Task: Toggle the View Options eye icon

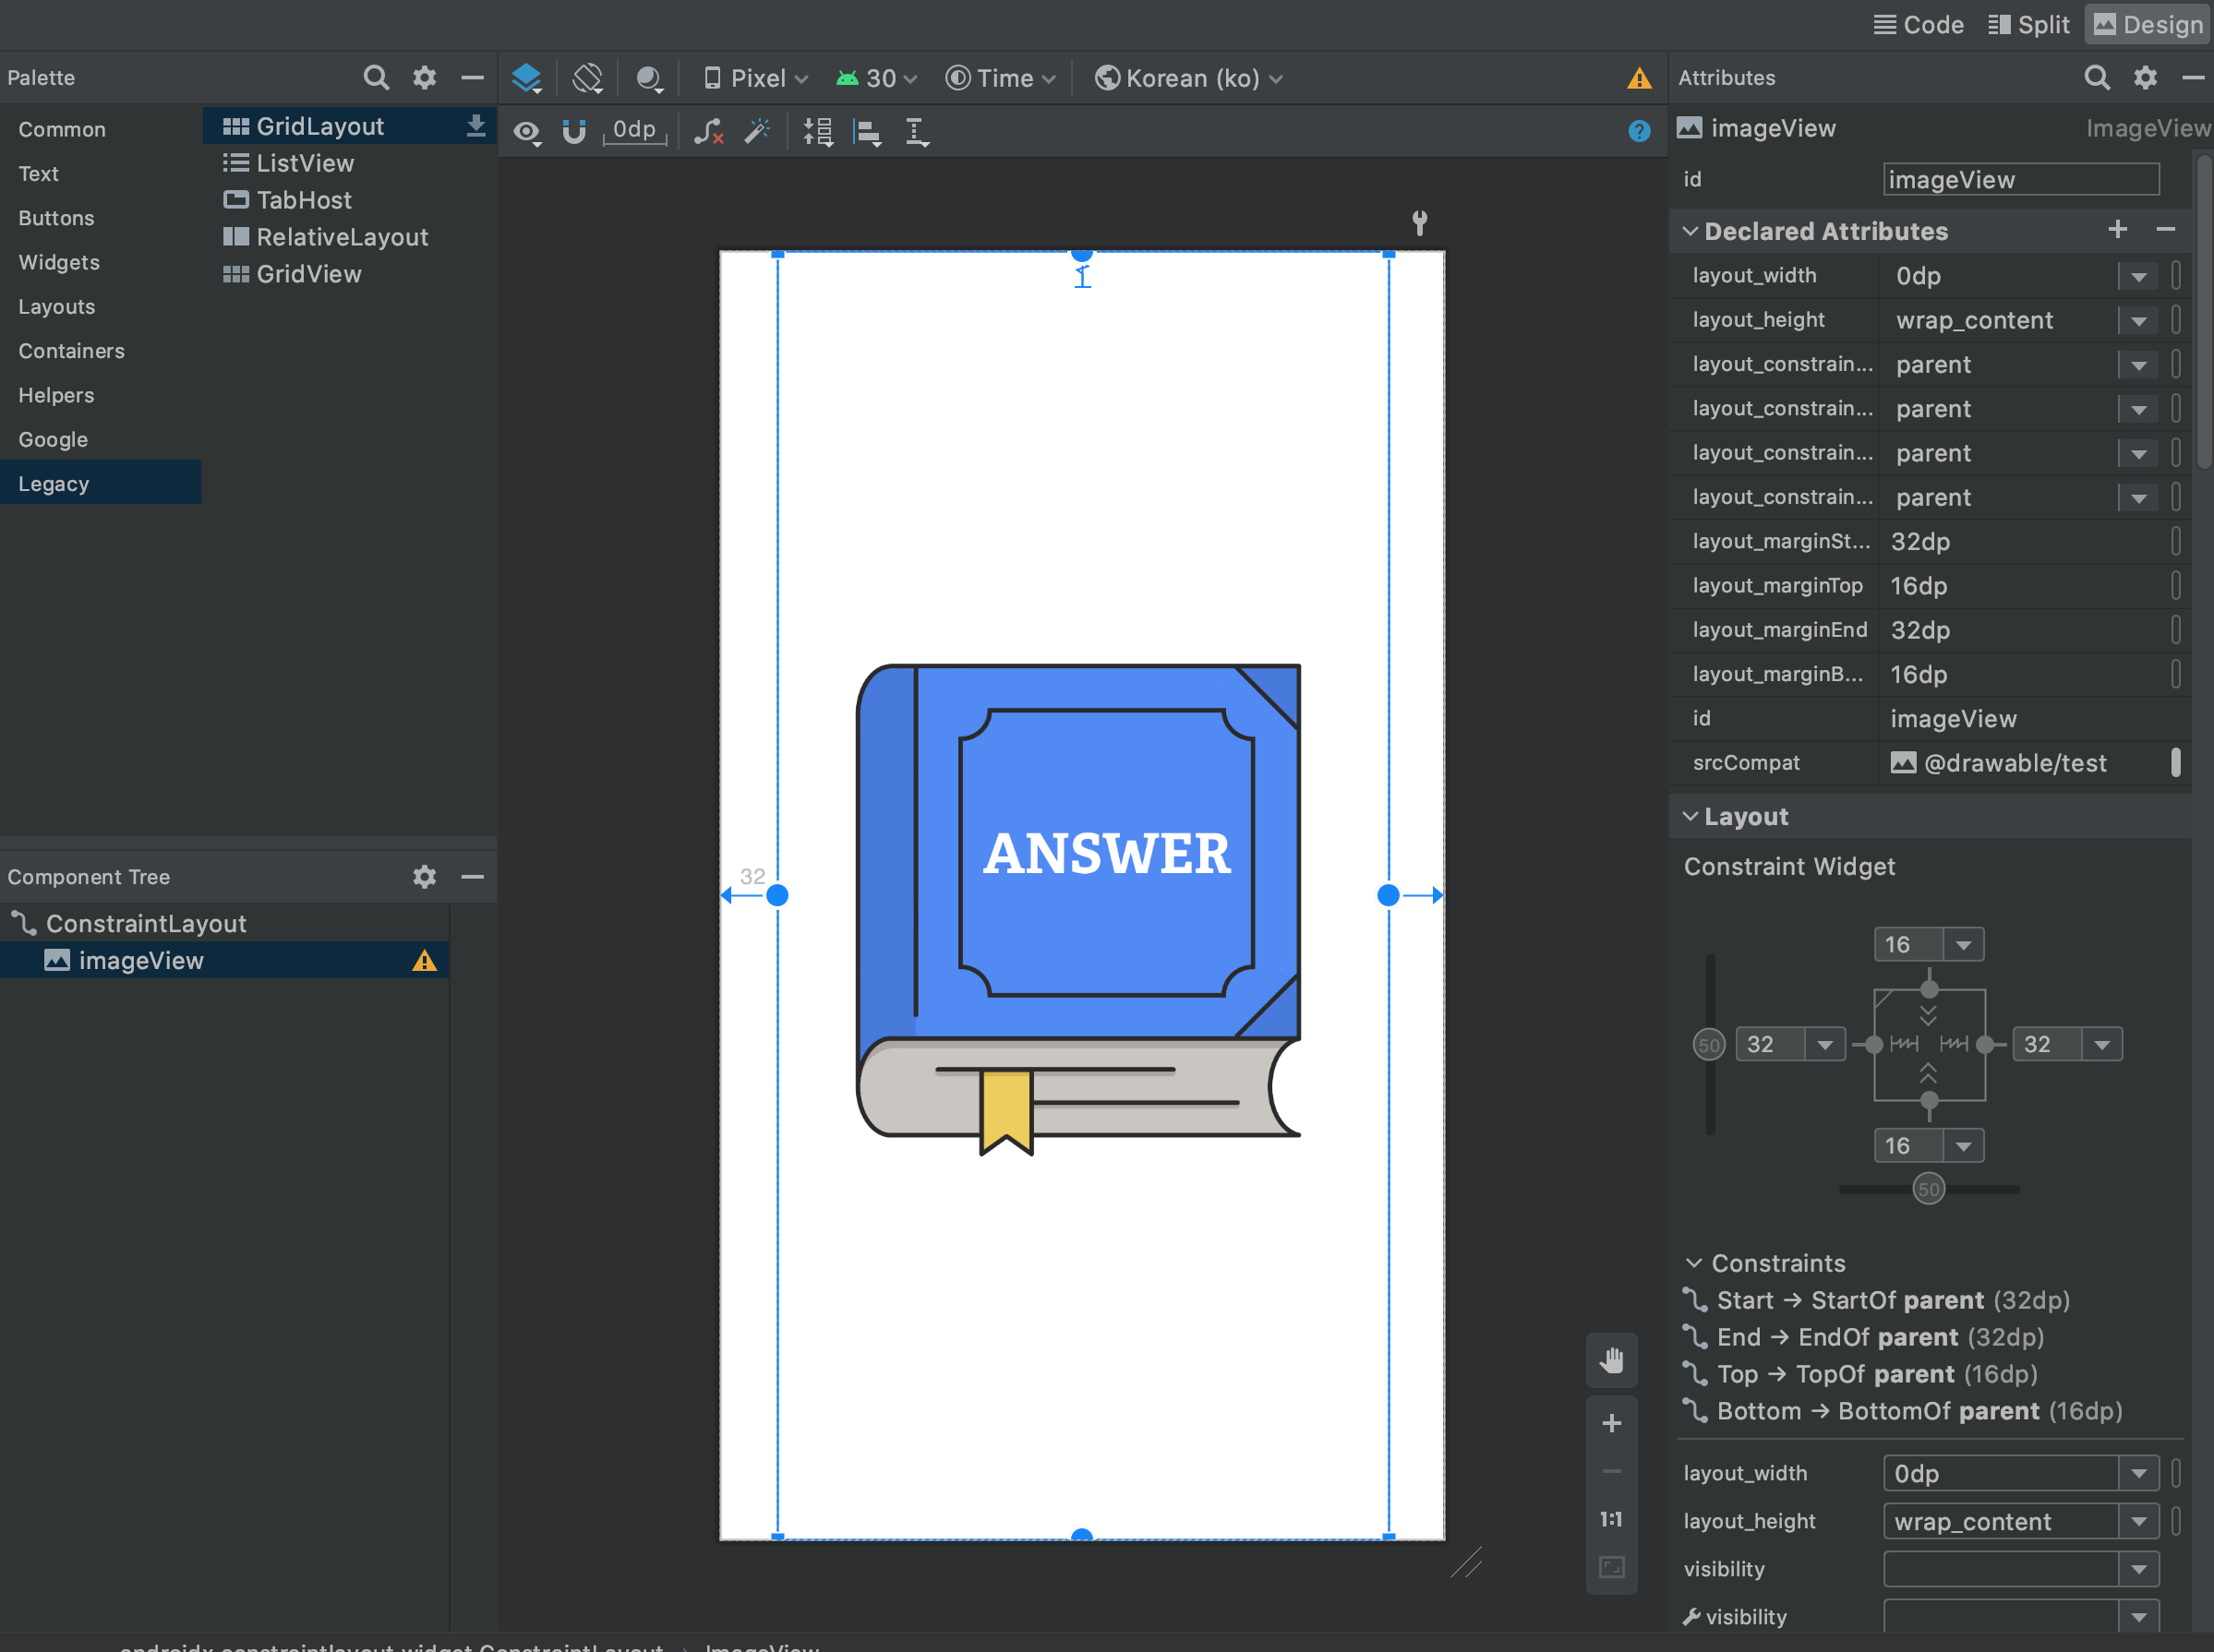Action: (x=526, y=131)
